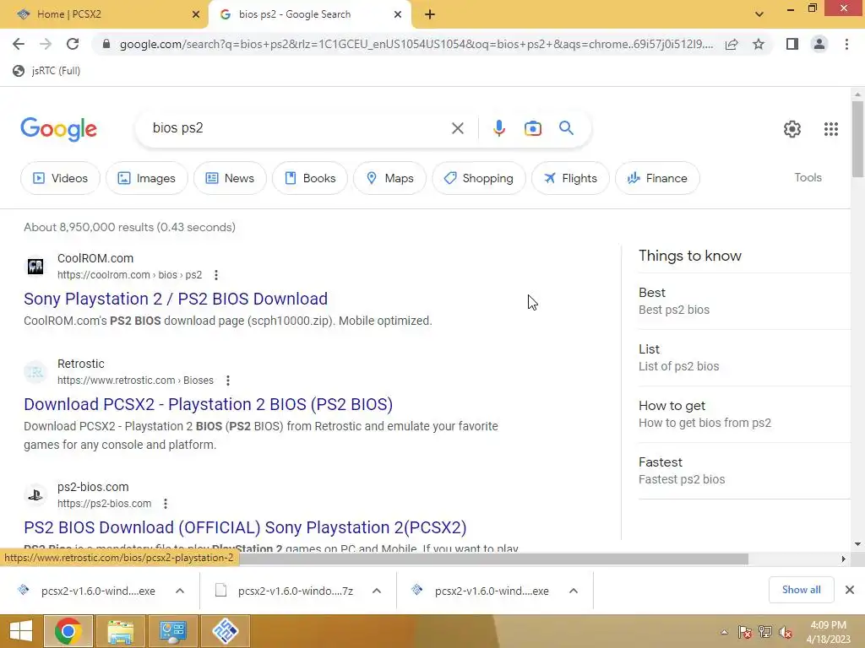Open PCSX2 from the taskbar

coord(225,631)
